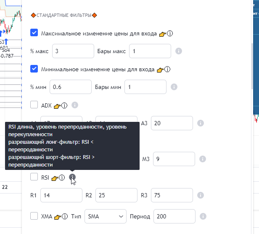259x234 pixels.
Task: Click info icon beside M3 field
Action: 202,159
